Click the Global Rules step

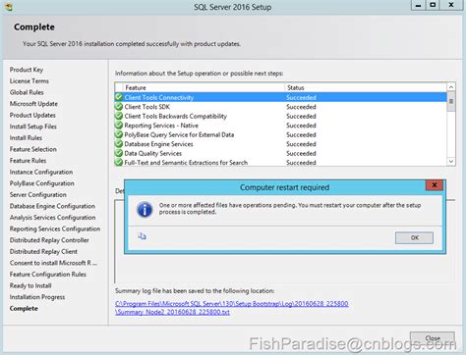(27, 92)
